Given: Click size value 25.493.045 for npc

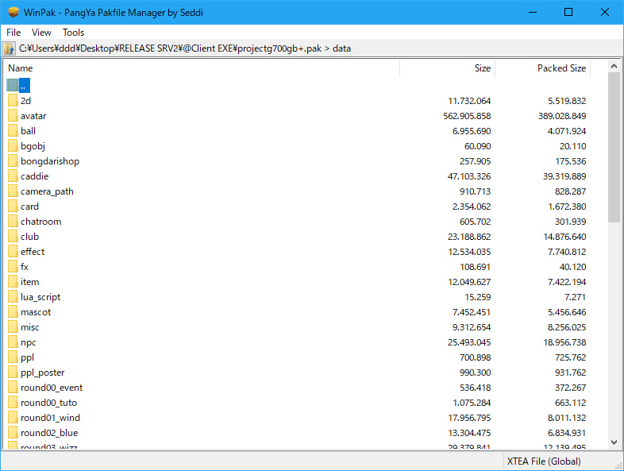Looking at the screenshot, I should point(469,342).
